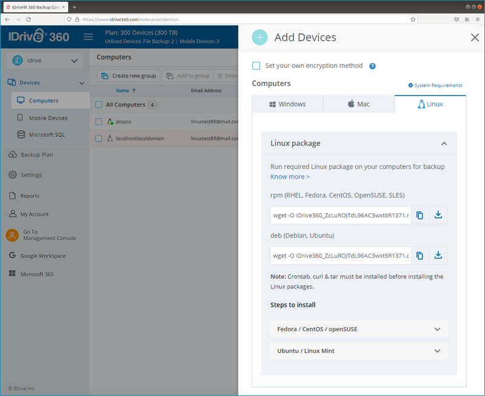Screen dimensions: 485x396
Task: Open Mobile Devices in the sidebar
Action: 48,118
